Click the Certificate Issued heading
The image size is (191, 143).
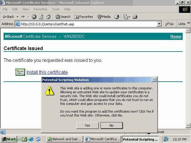coord(23,48)
